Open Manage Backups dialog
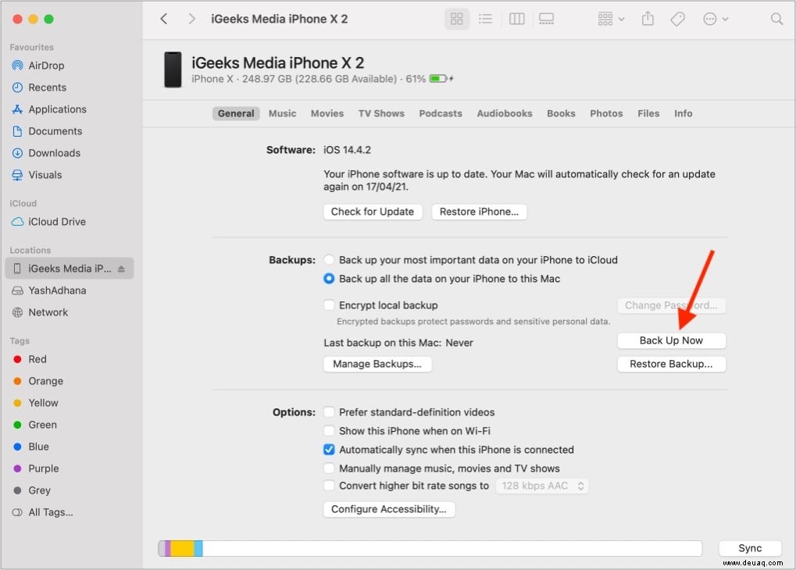796x570 pixels. pos(377,364)
